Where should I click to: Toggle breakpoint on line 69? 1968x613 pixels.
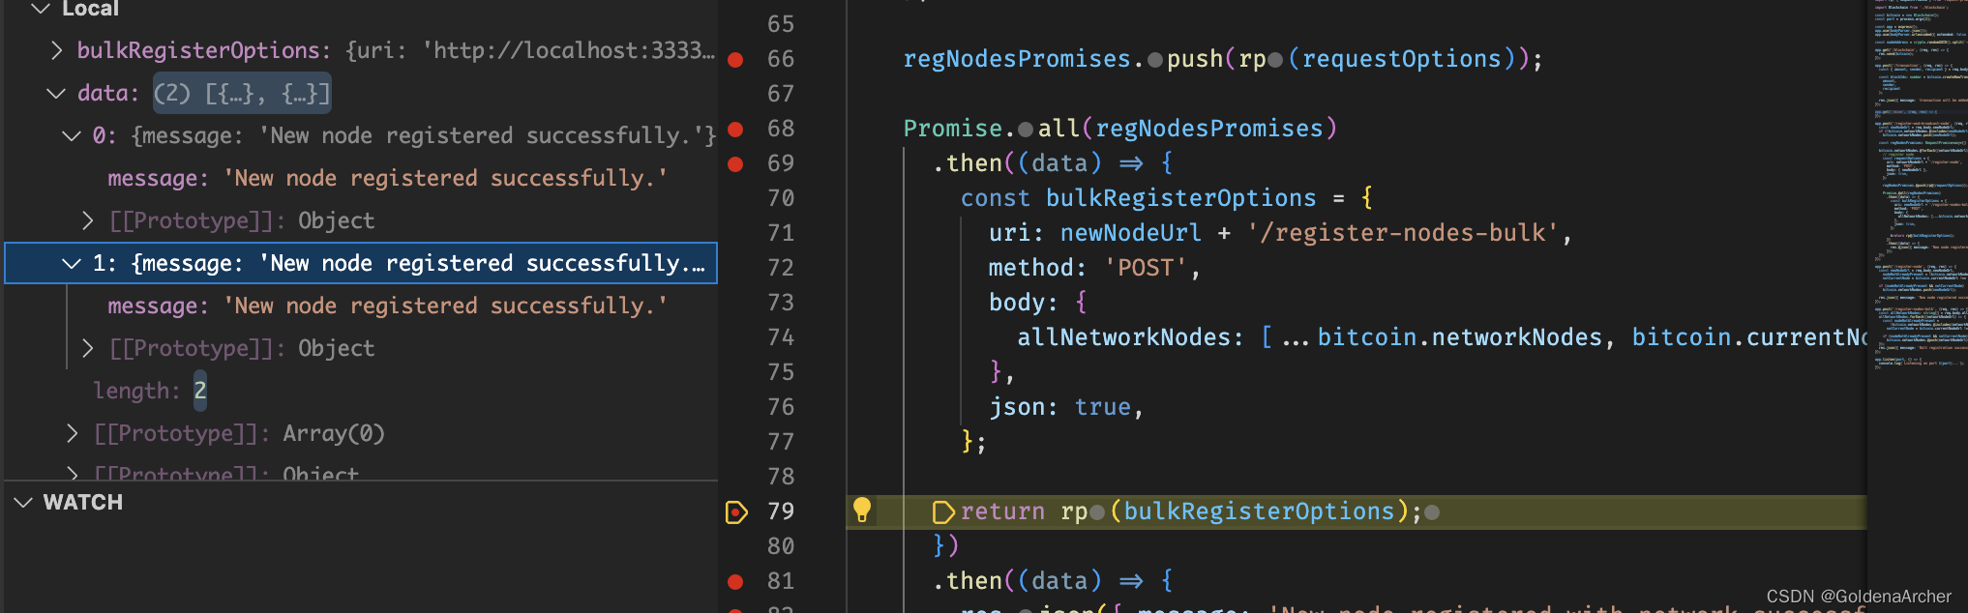[x=735, y=164]
